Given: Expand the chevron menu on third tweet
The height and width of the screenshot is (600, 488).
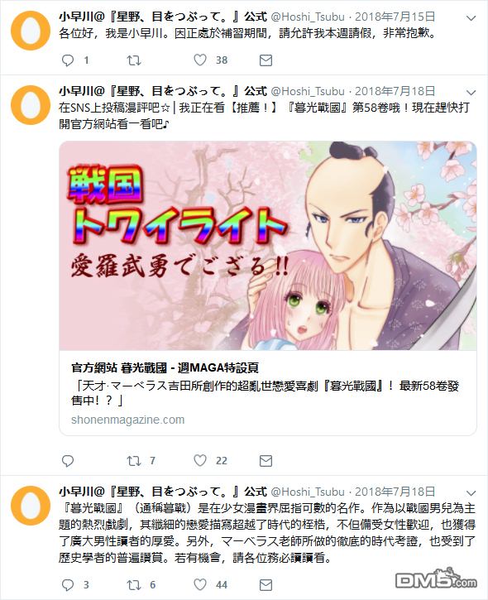Looking at the screenshot, I should (x=471, y=493).
